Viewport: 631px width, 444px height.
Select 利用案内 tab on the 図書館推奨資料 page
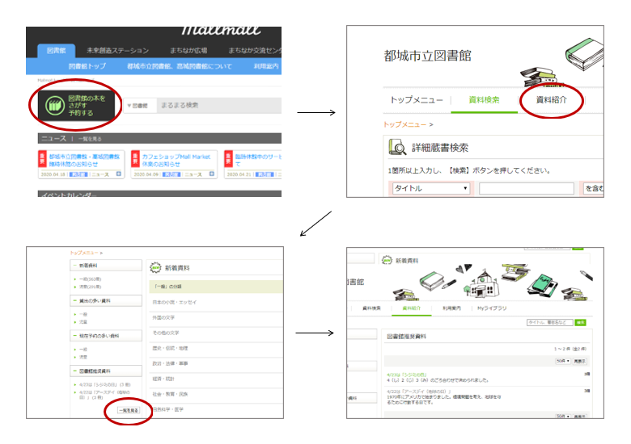(451, 308)
